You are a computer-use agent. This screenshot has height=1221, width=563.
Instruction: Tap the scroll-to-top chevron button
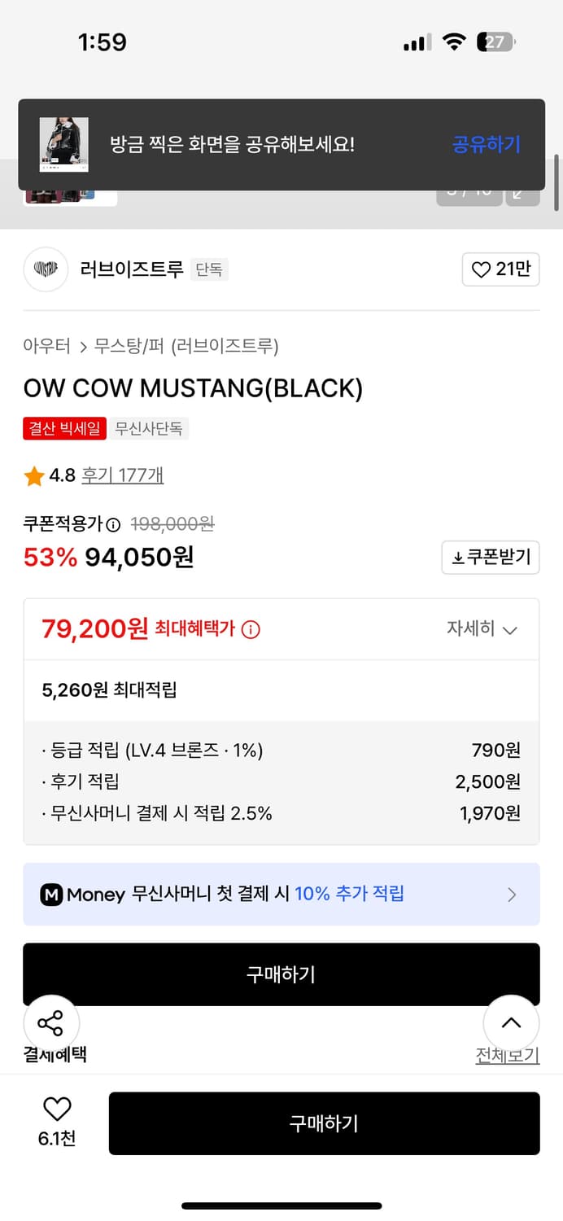pyautogui.click(x=511, y=1023)
